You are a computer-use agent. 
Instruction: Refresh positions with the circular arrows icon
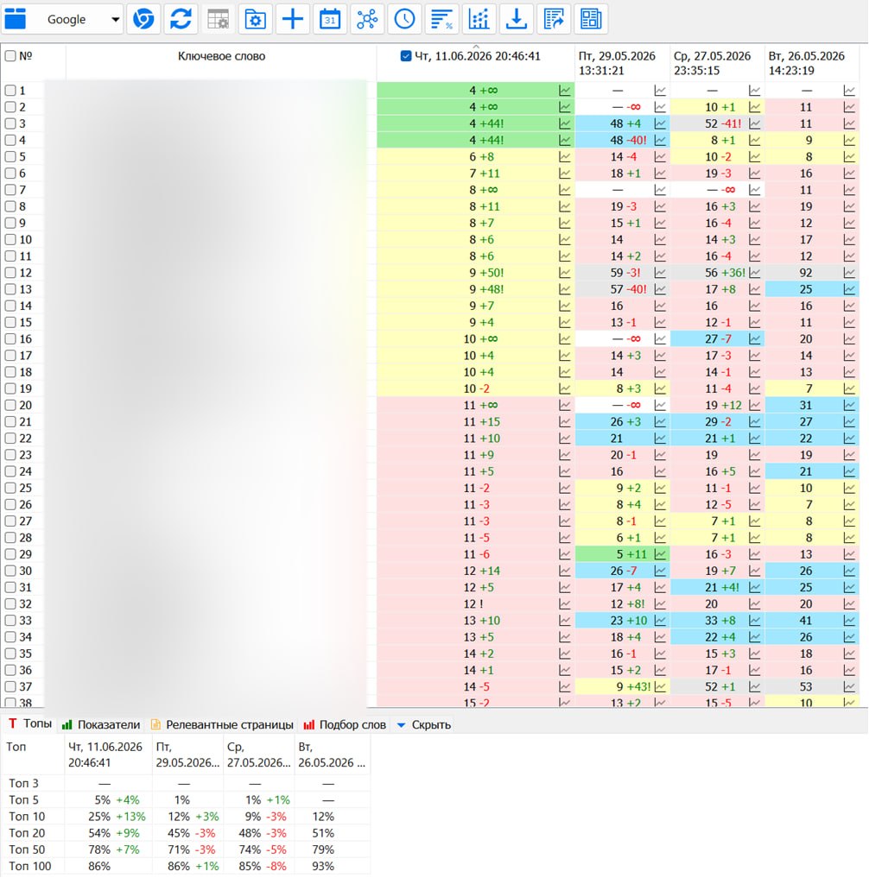tap(181, 19)
